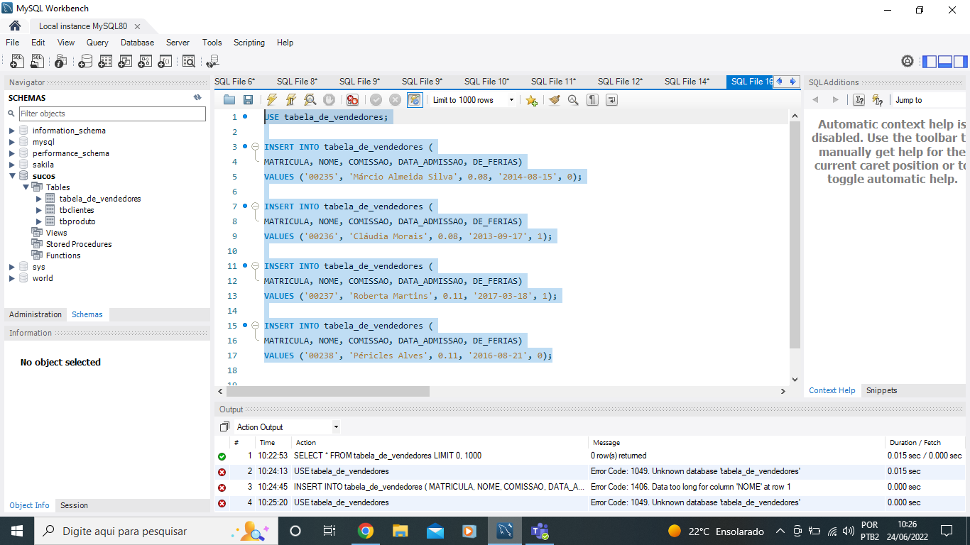Viewport: 970px width, 545px height.
Task: Open script file in this editor
Action: [229, 100]
